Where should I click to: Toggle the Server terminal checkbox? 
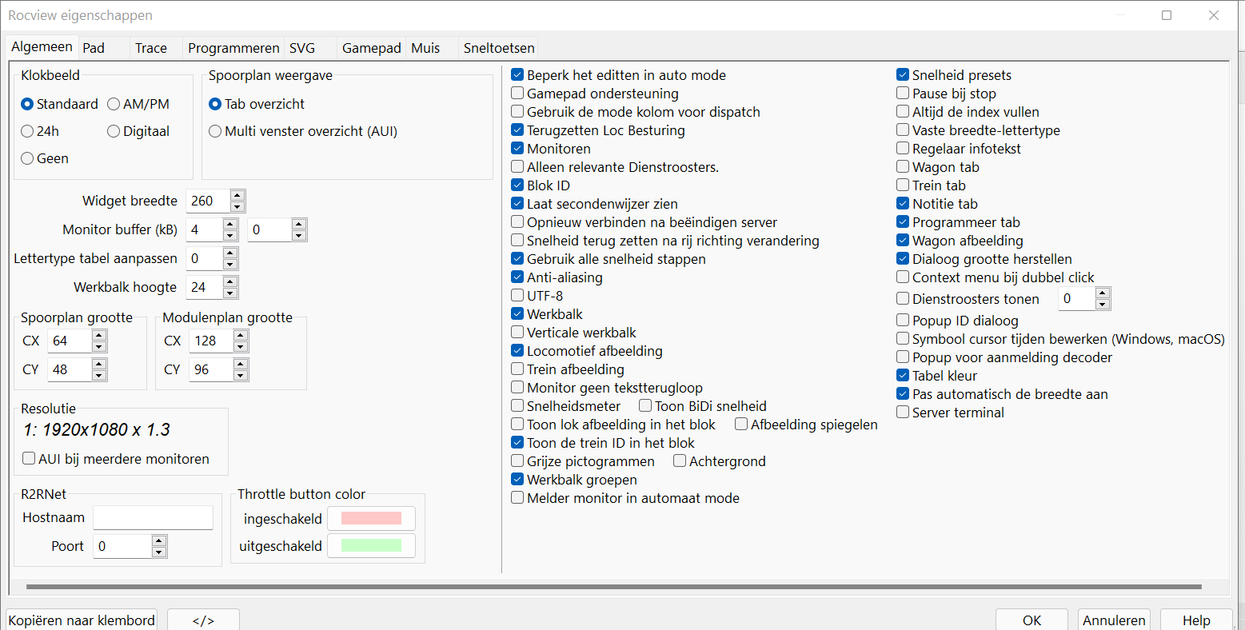(x=904, y=413)
